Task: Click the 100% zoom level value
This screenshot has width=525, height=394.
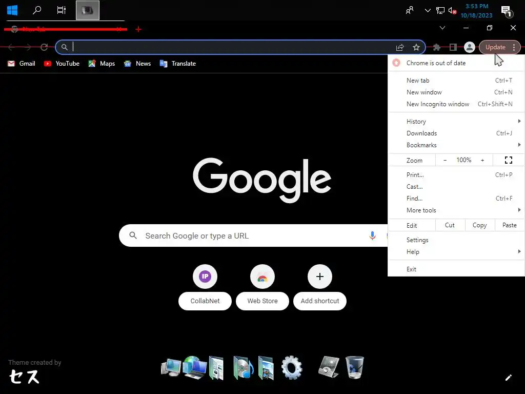Action: coord(463,160)
